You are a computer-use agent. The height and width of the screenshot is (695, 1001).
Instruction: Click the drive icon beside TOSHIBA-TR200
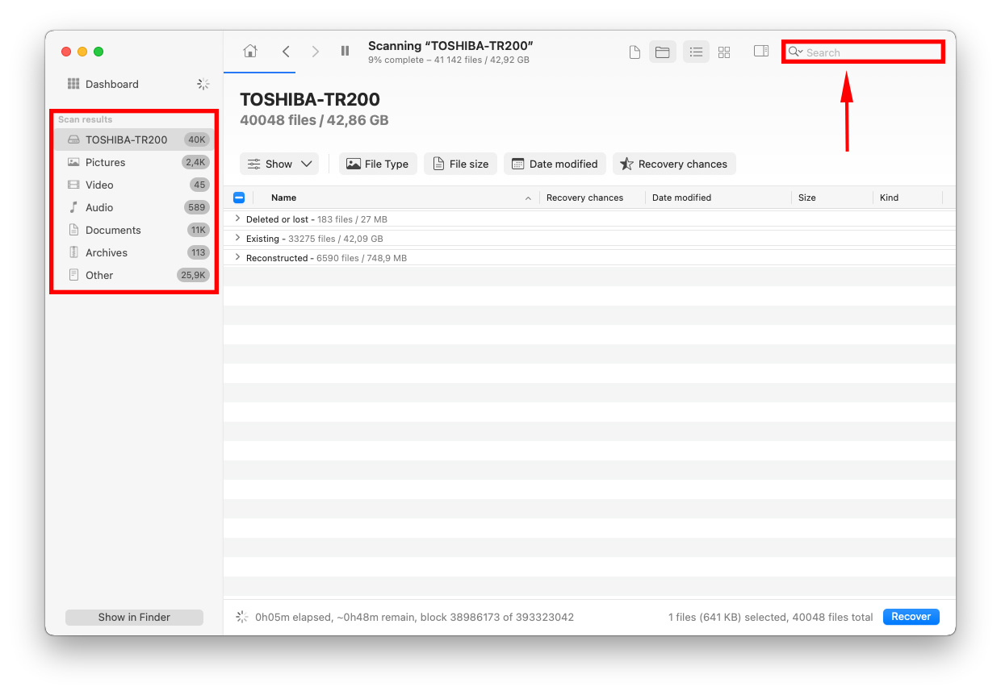pos(73,139)
